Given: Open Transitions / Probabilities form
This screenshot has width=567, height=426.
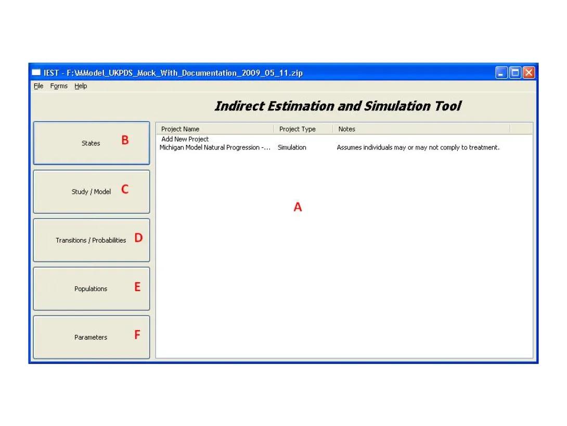Looking at the screenshot, I should tap(92, 240).
